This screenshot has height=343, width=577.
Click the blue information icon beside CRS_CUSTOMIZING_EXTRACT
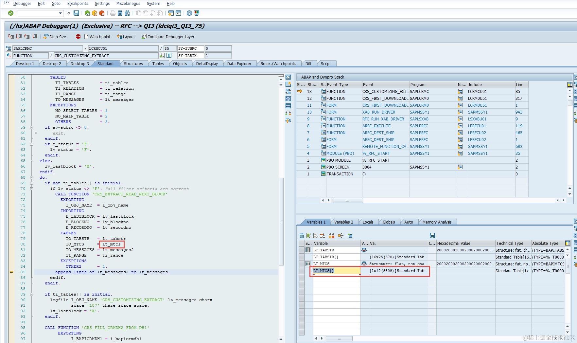click(x=169, y=56)
